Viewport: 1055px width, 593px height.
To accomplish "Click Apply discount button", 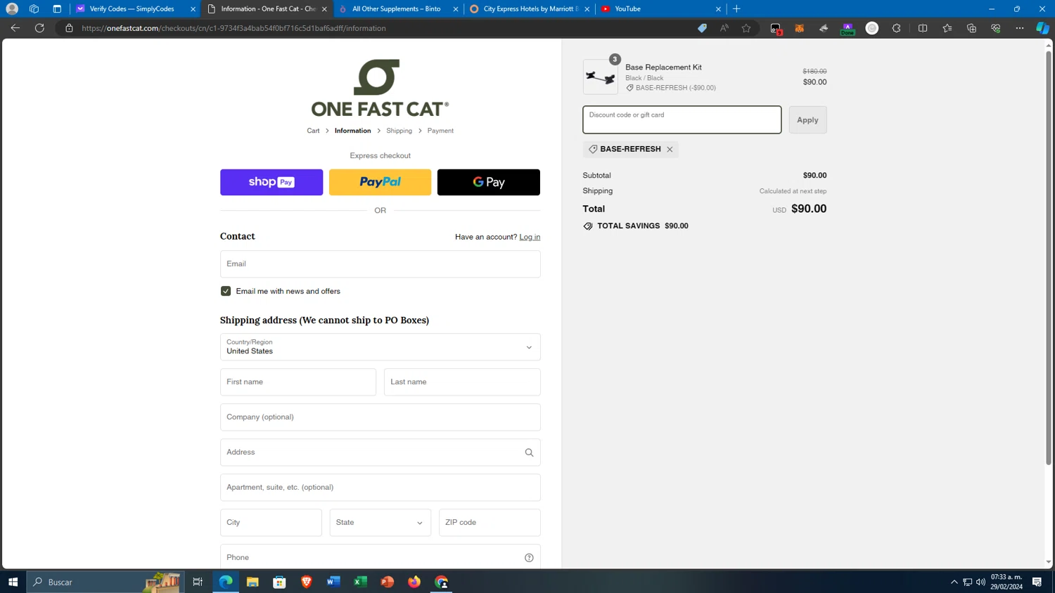I will [x=807, y=120].
